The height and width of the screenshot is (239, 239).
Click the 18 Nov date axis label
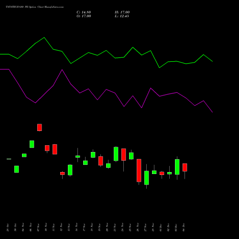coord(92,227)
